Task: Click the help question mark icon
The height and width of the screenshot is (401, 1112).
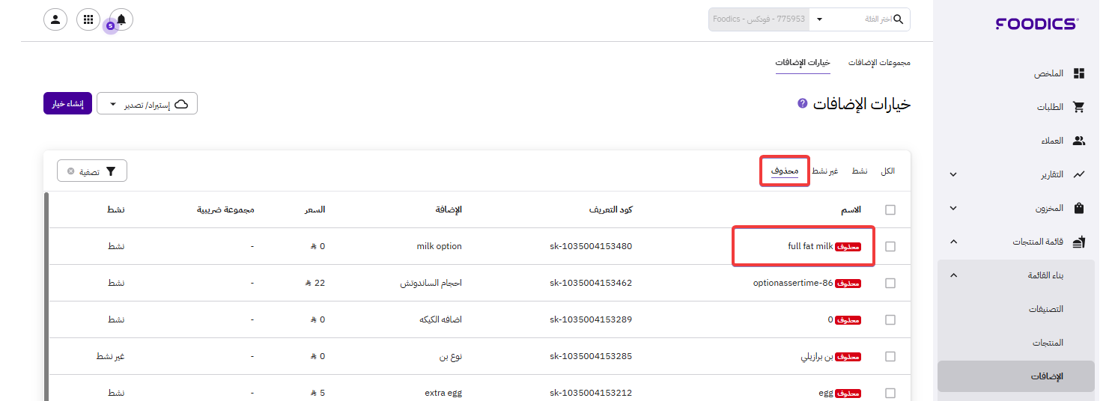Action: click(803, 103)
